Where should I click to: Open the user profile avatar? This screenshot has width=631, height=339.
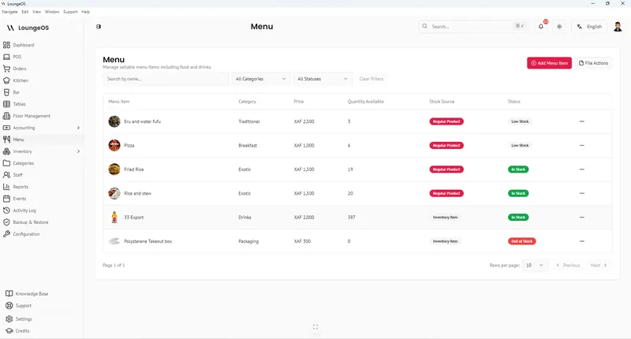coord(618,27)
